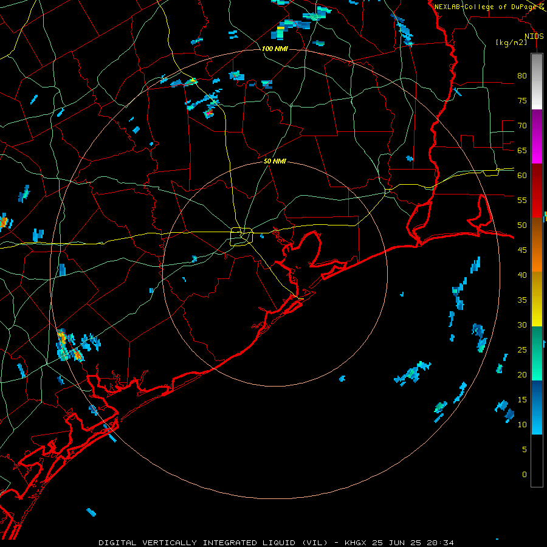Pick the yellow segment of the legend
Viewport: 547px width, 547px height.
click(537, 299)
